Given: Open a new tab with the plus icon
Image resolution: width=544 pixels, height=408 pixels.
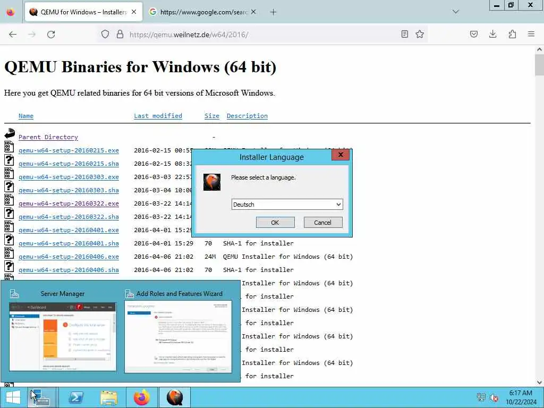Looking at the screenshot, I should click(x=274, y=12).
